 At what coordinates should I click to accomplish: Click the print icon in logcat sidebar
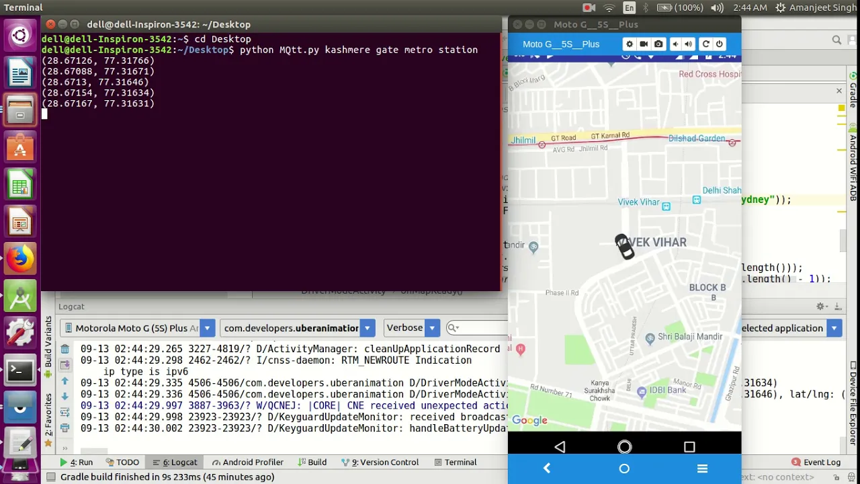[x=64, y=428]
